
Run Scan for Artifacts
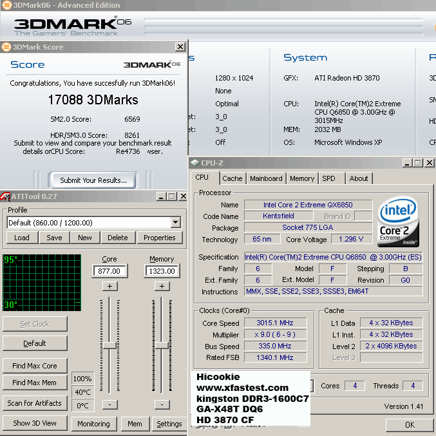(x=35, y=403)
